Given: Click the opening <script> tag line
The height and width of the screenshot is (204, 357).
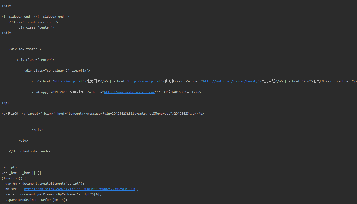Looking at the screenshot, I should click(9, 167).
